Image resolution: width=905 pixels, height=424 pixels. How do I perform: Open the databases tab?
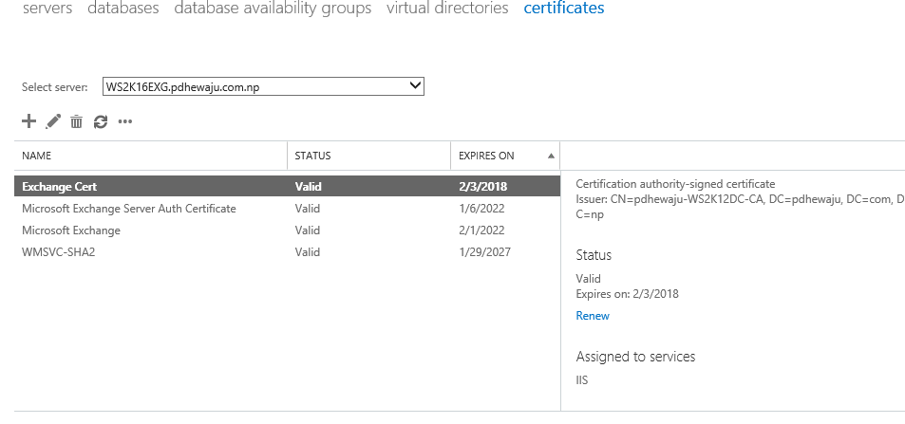123,9
